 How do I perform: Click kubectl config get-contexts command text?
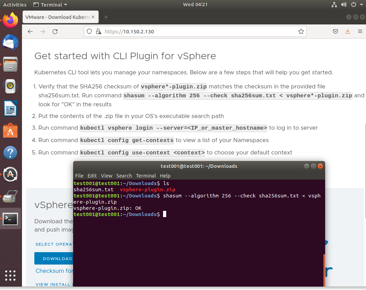[x=127, y=140]
